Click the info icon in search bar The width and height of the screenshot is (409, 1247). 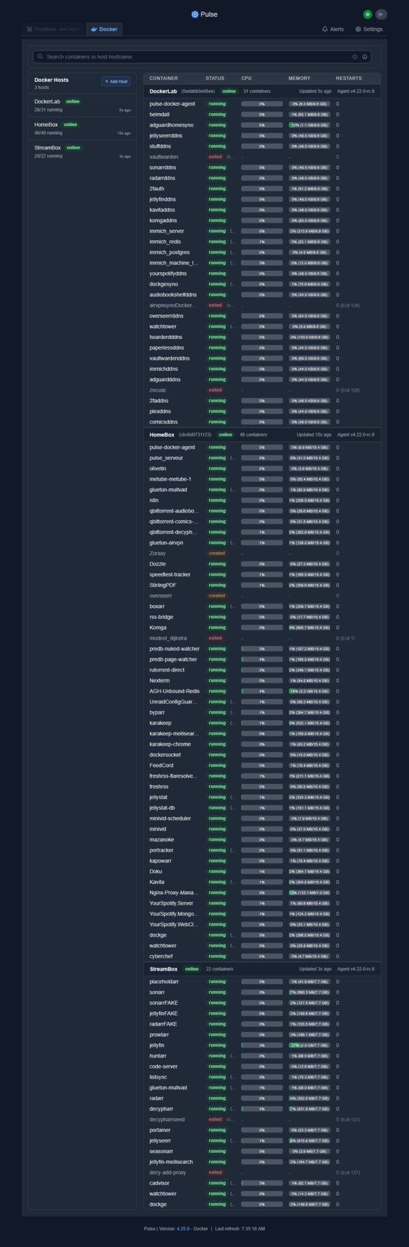click(365, 57)
